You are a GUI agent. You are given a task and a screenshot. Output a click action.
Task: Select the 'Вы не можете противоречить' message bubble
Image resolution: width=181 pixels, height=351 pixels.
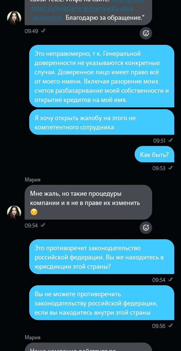point(102,303)
